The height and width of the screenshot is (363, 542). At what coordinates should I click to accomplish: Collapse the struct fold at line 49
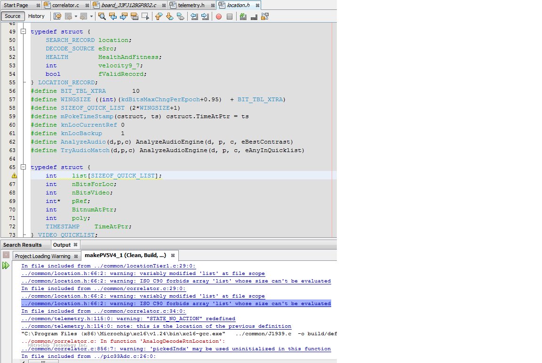click(23, 32)
